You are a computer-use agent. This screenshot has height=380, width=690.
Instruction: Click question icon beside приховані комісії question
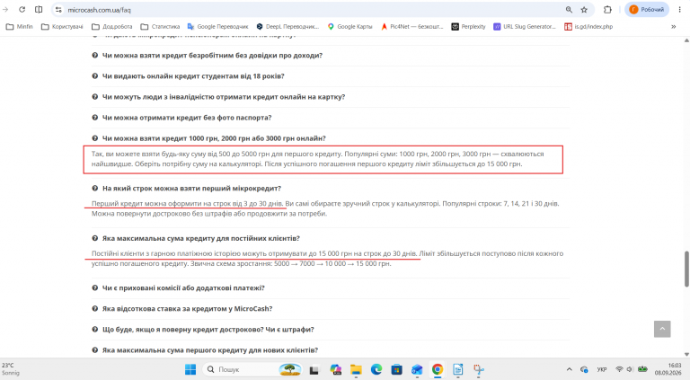pos(94,288)
